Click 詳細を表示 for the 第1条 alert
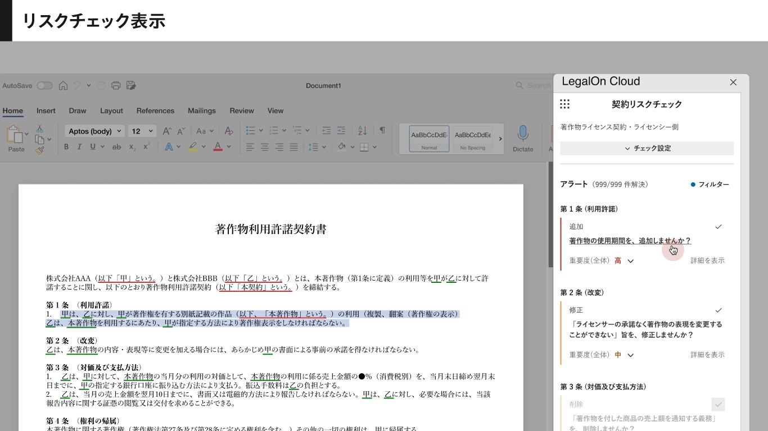Viewport: 768px width, 431px height. tap(708, 260)
